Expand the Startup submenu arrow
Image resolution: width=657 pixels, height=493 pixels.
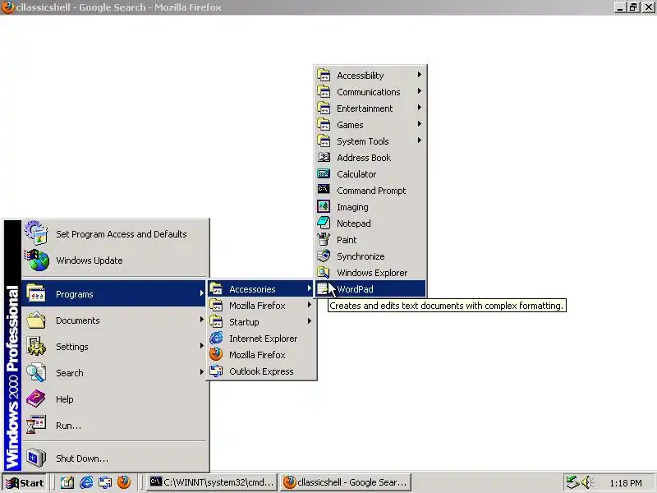(x=310, y=321)
